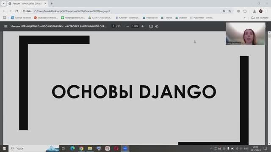Rotate the PDF counterclockwise
The image size is (271, 152).
(157, 26)
